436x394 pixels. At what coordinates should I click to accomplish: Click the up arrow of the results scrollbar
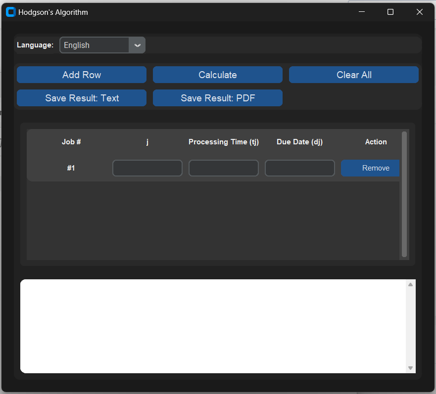coord(410,284)
